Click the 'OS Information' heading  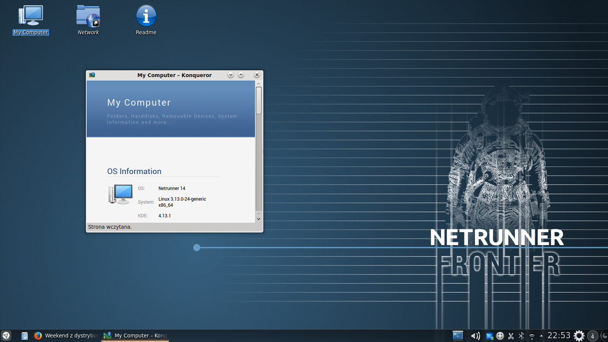pos(134,171)
